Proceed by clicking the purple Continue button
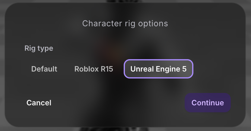 click(208, 103)
